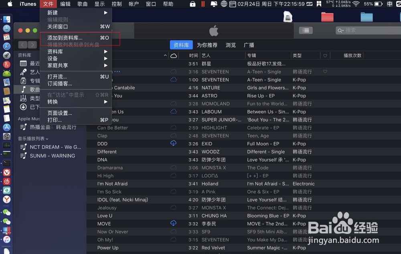Screen dimensions: 401x254
Task: Download the MOVE song from iCloud
Action: [x=173, y=223]
